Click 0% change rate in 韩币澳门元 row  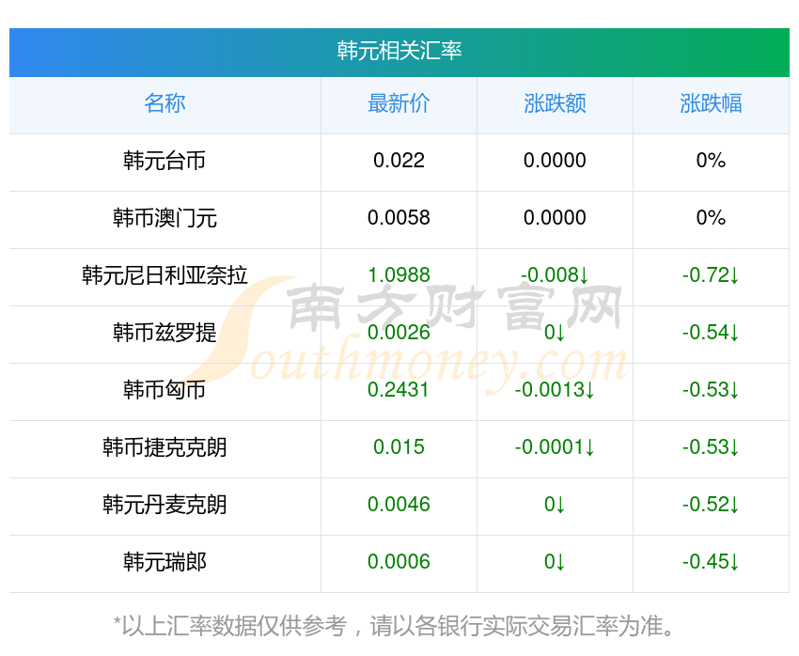click(711, 218)
